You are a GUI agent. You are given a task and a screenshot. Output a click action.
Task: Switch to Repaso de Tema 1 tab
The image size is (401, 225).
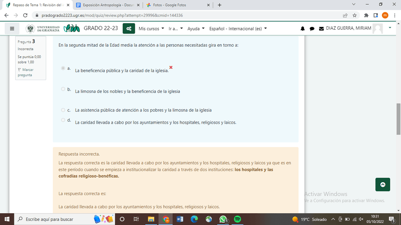[38, 5]
